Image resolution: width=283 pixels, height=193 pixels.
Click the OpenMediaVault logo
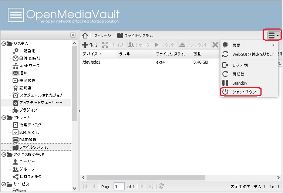click(64, 15)
